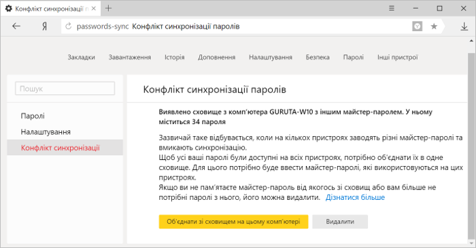Select the Безпека tab
The image size is (476, 248).
pos(318,57)
